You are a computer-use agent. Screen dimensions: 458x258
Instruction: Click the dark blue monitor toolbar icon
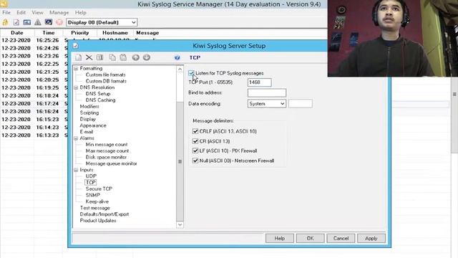tap(49, 22)
